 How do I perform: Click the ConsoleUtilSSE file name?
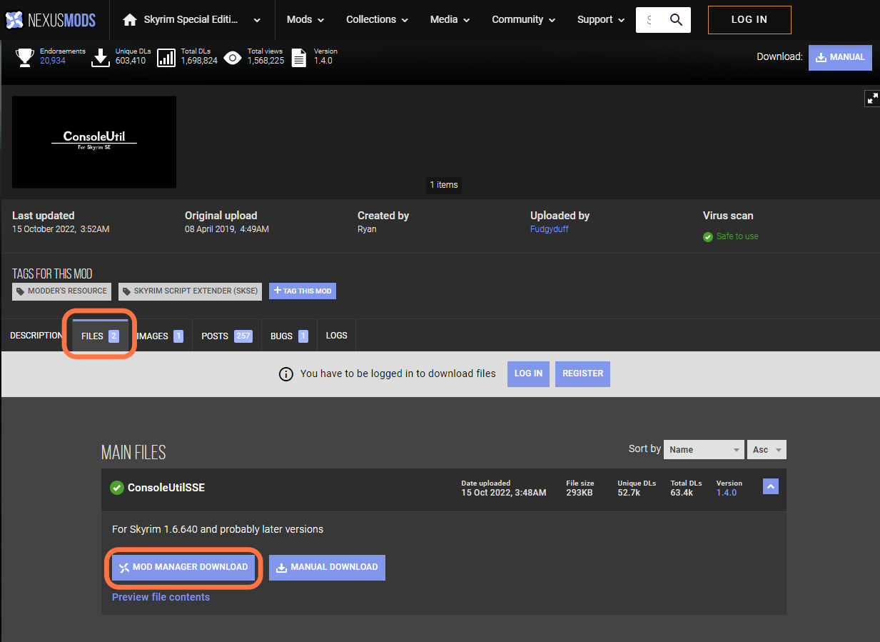[x=166, y=488]
